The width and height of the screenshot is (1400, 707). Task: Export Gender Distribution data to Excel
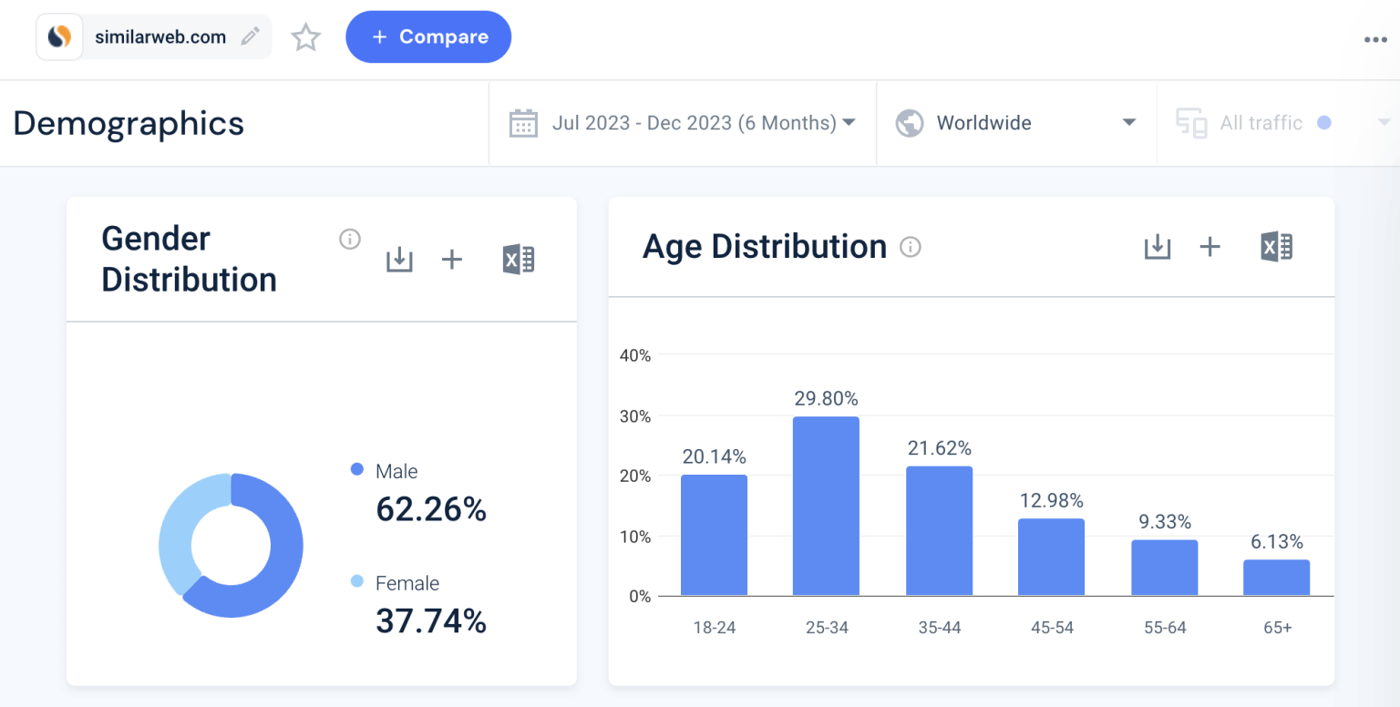(x=519, y=259)
